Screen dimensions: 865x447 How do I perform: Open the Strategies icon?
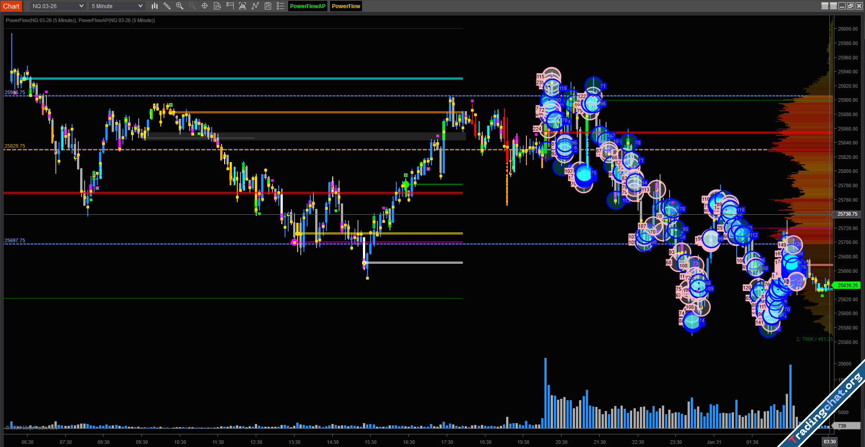coord(267,6)
